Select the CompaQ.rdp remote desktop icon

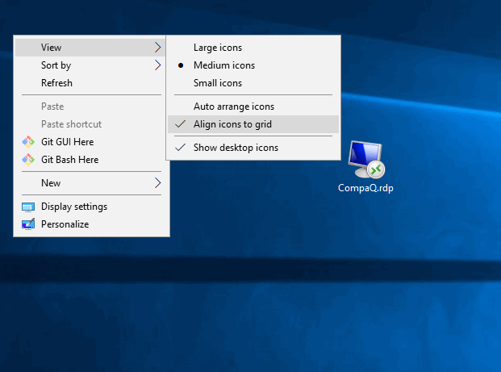point(367,160)
